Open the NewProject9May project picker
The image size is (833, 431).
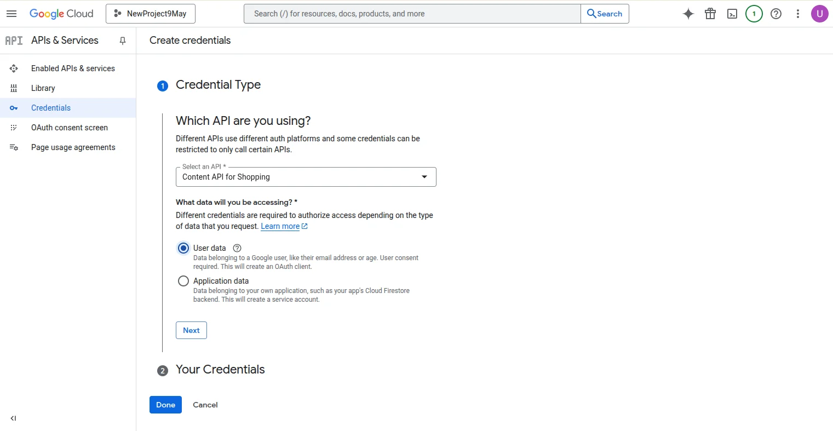(150, 13)
